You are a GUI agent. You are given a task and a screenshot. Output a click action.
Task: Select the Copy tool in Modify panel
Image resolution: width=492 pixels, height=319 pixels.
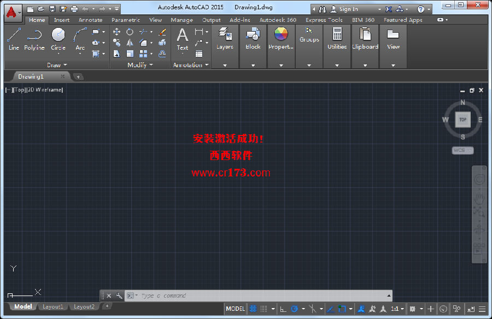tap(117, 43)
